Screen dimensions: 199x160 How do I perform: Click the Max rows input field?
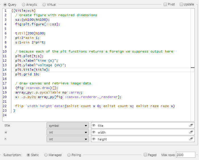point(185,155)
